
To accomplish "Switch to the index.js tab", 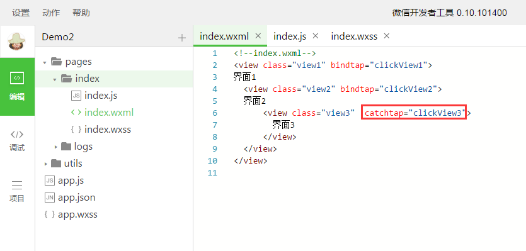I will click(290, 36).
